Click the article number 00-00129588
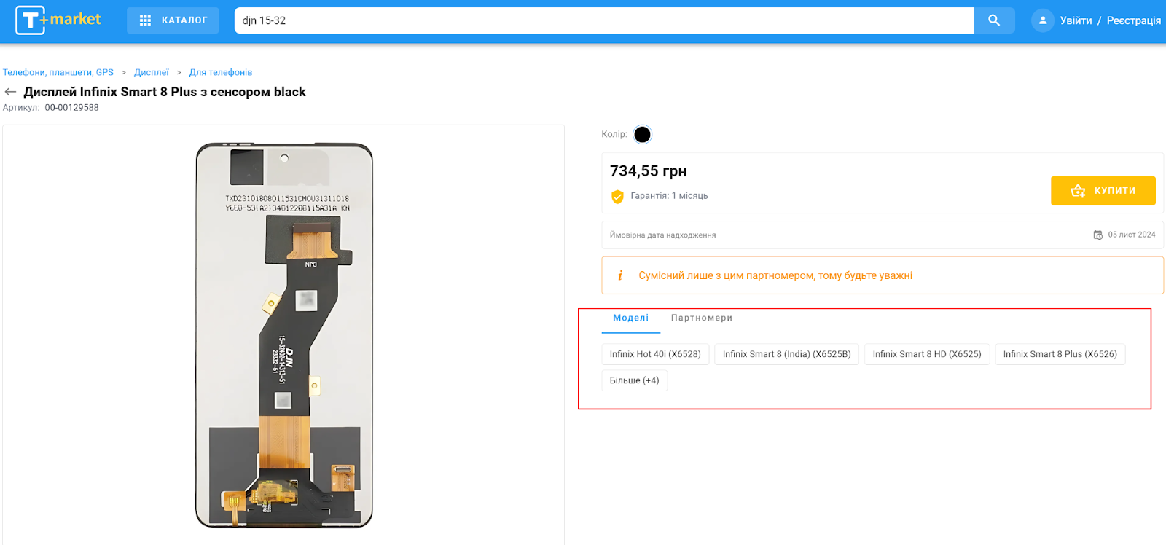Image resolution: width=1166 pixels, height=545 pixels. point(71,108)
